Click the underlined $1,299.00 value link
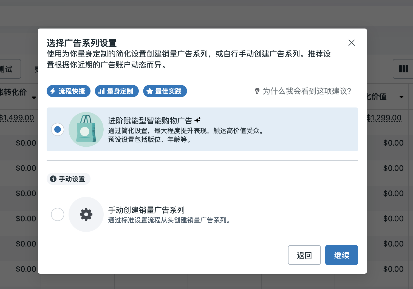The width and height of the screenshot is (413, 289). [385, 117]
